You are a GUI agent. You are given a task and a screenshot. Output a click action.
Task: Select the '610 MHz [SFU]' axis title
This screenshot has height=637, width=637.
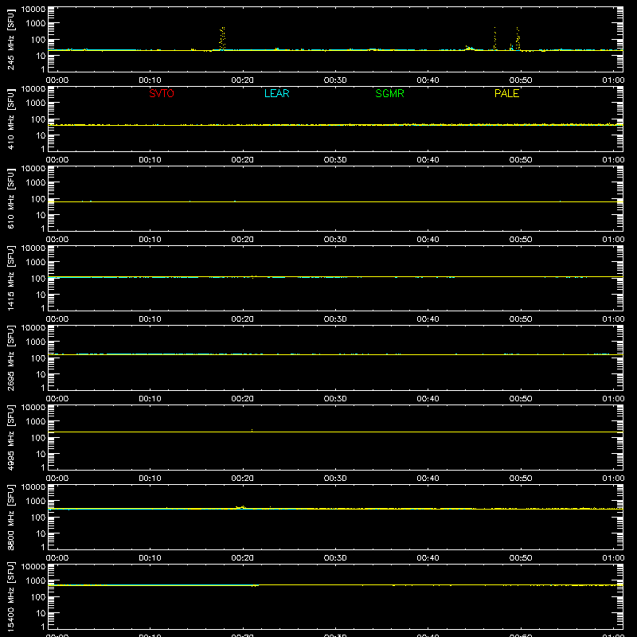click(x=11, y=198)
